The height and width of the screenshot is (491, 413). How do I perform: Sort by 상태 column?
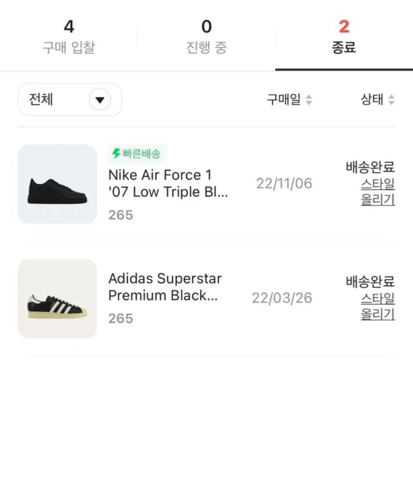tap(372, 99)
